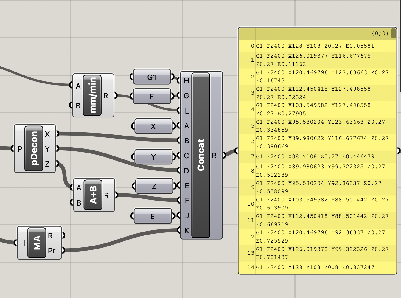The height and width of the screenshot is (298, 401).
Task: Click the Z text panel
Action: point(154,186)
